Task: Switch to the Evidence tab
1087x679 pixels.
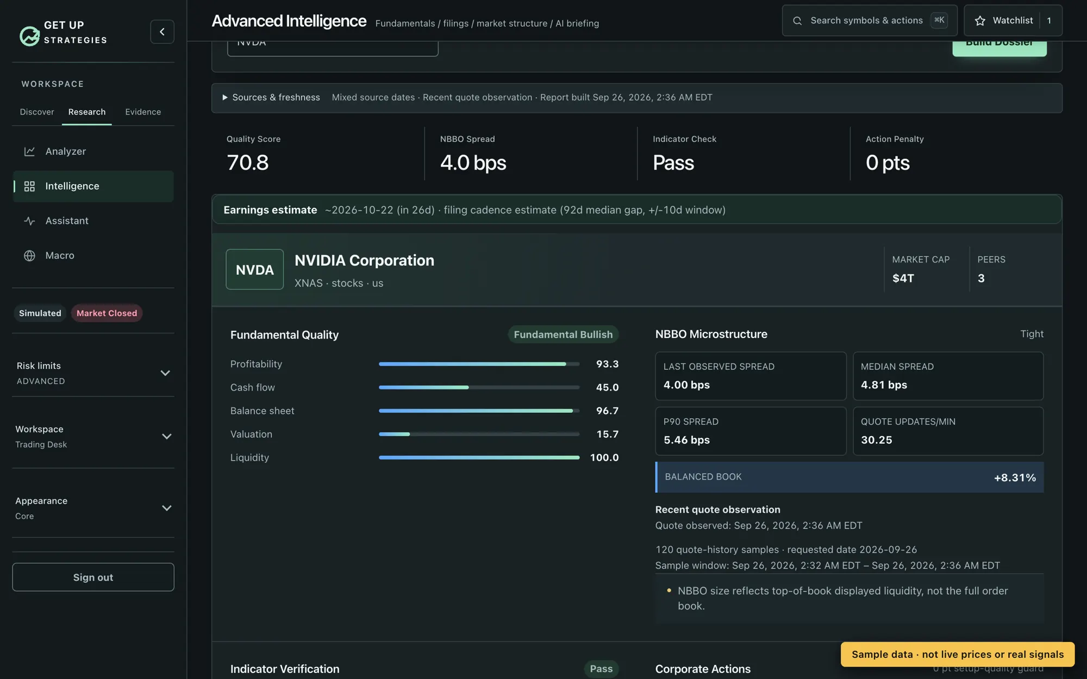Action: pyautogui.click(x=143, y=112)
